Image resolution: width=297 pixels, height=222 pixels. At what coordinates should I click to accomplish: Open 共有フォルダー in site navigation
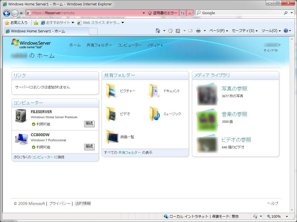click(x=99, y=45)
